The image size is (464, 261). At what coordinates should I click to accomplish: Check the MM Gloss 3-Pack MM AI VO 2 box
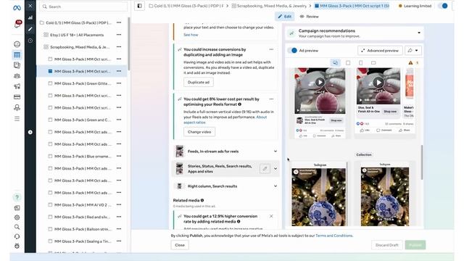[x=50, y=204]
